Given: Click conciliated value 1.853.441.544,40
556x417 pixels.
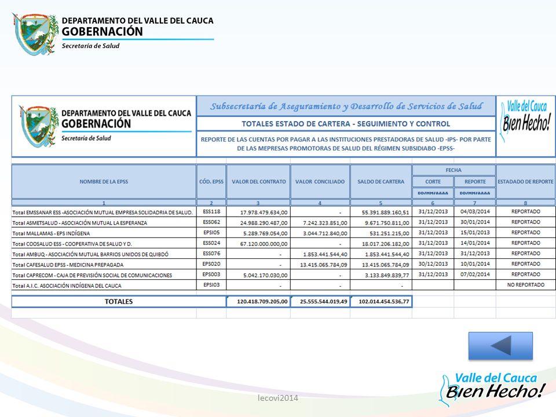Looking at the screenshot, I should click(325, 255).
